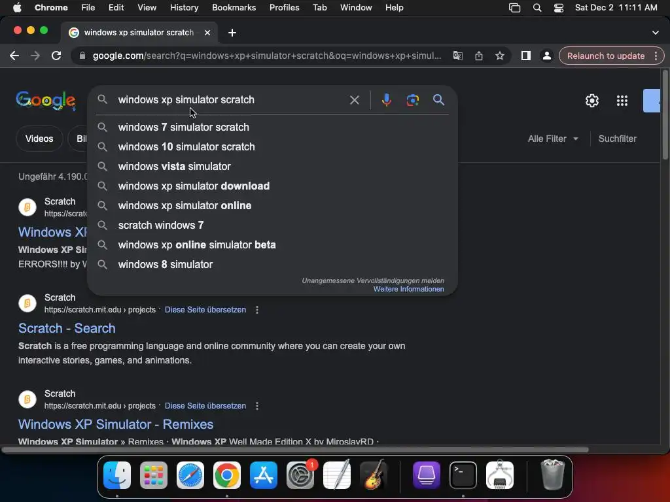Open Launchpad in the Dock

(154, 475)
